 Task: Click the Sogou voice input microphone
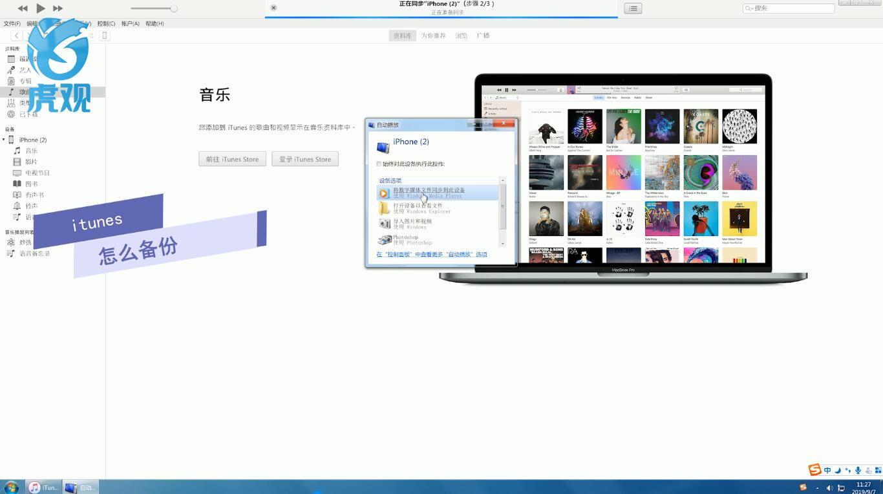pos(858,470)
